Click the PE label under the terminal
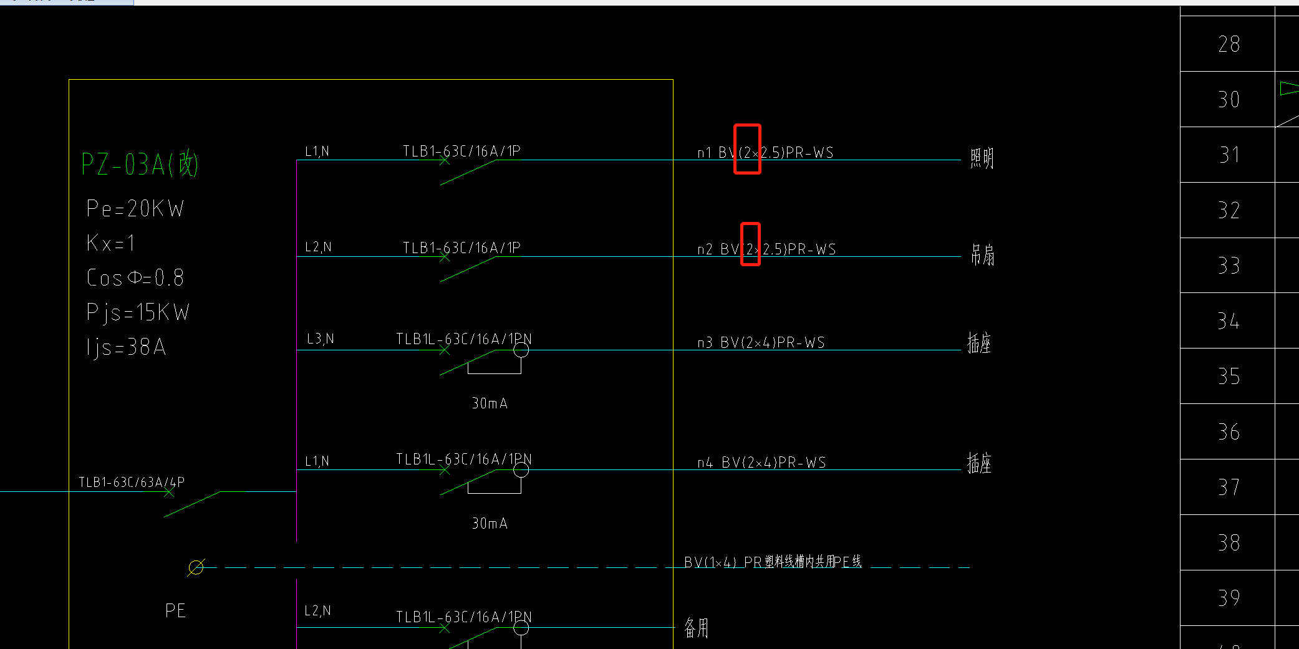Viewport: 1299px width, 649px height. click(x=175, y=610)
